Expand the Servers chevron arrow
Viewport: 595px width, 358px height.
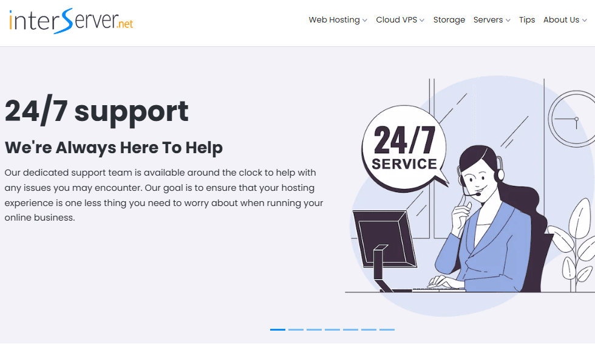pyautogui.click(x=508, y=21)
